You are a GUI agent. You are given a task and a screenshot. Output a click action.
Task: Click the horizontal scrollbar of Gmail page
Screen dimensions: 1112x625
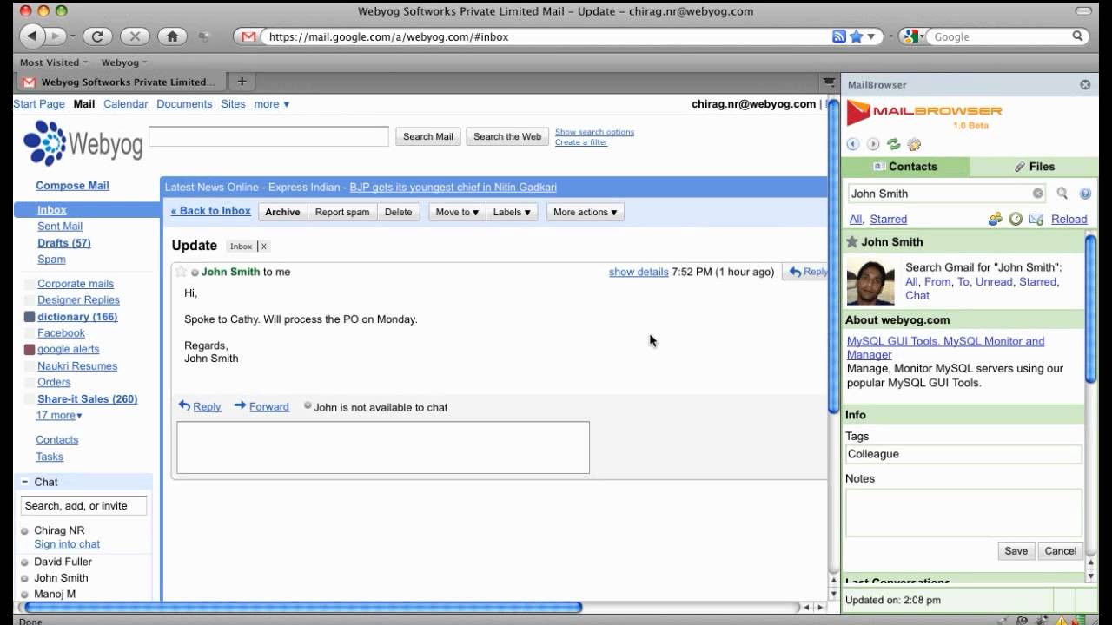[302, 608]
